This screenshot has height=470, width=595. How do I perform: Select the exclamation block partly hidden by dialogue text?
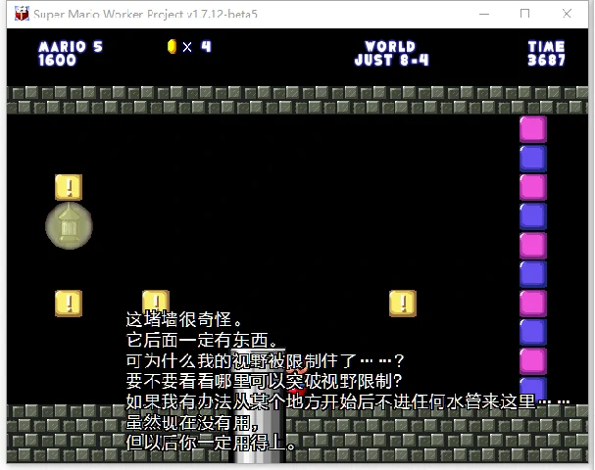coord(156,302)
